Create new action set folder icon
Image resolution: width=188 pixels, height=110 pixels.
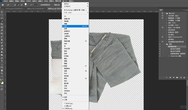(x=177, y=78)
